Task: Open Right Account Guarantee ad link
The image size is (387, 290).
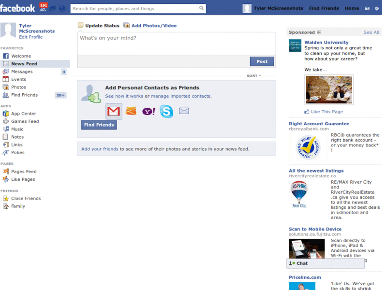Action: 319,124
